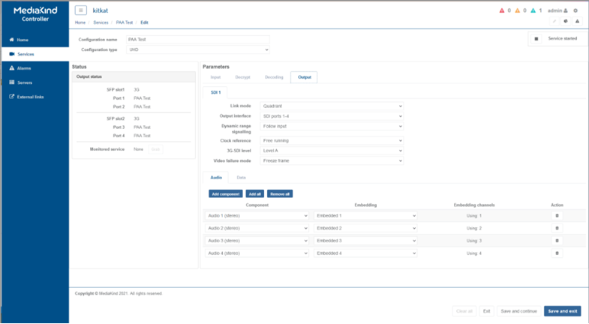Viewport: 589px width, 324px height.
Task: Click the red critical alarm triangle icon
Action: [503, 10]
